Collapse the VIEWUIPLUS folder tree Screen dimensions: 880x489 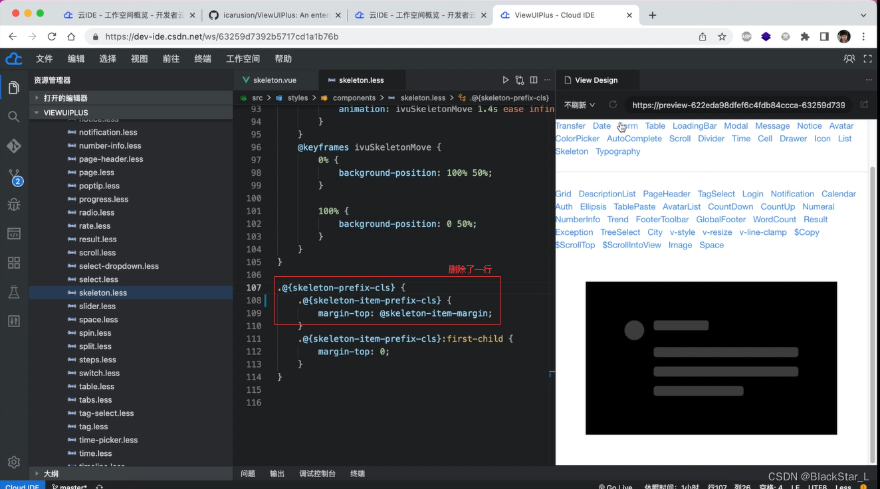[65, 113]
